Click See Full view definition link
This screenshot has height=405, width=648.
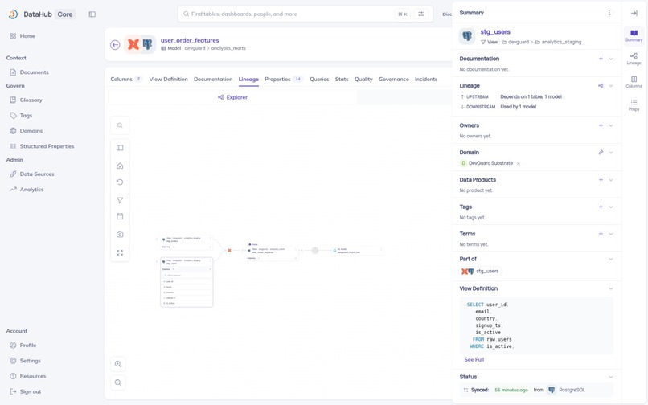tap(474, 359)
